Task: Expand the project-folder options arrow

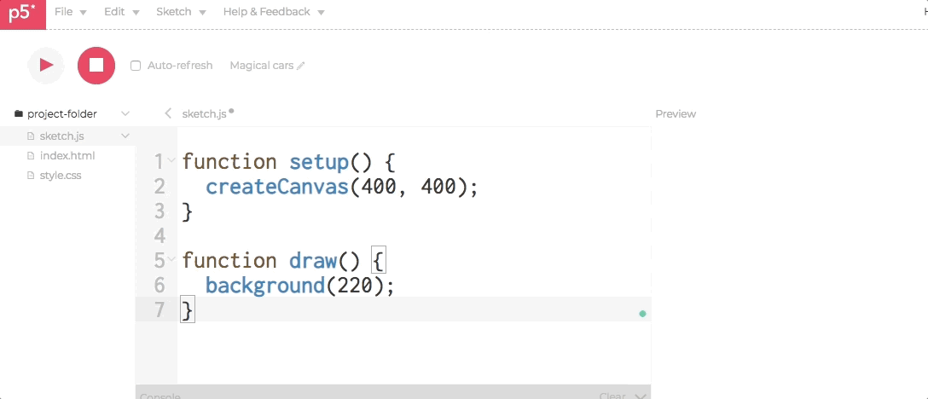Action: (x=125, y=113)
